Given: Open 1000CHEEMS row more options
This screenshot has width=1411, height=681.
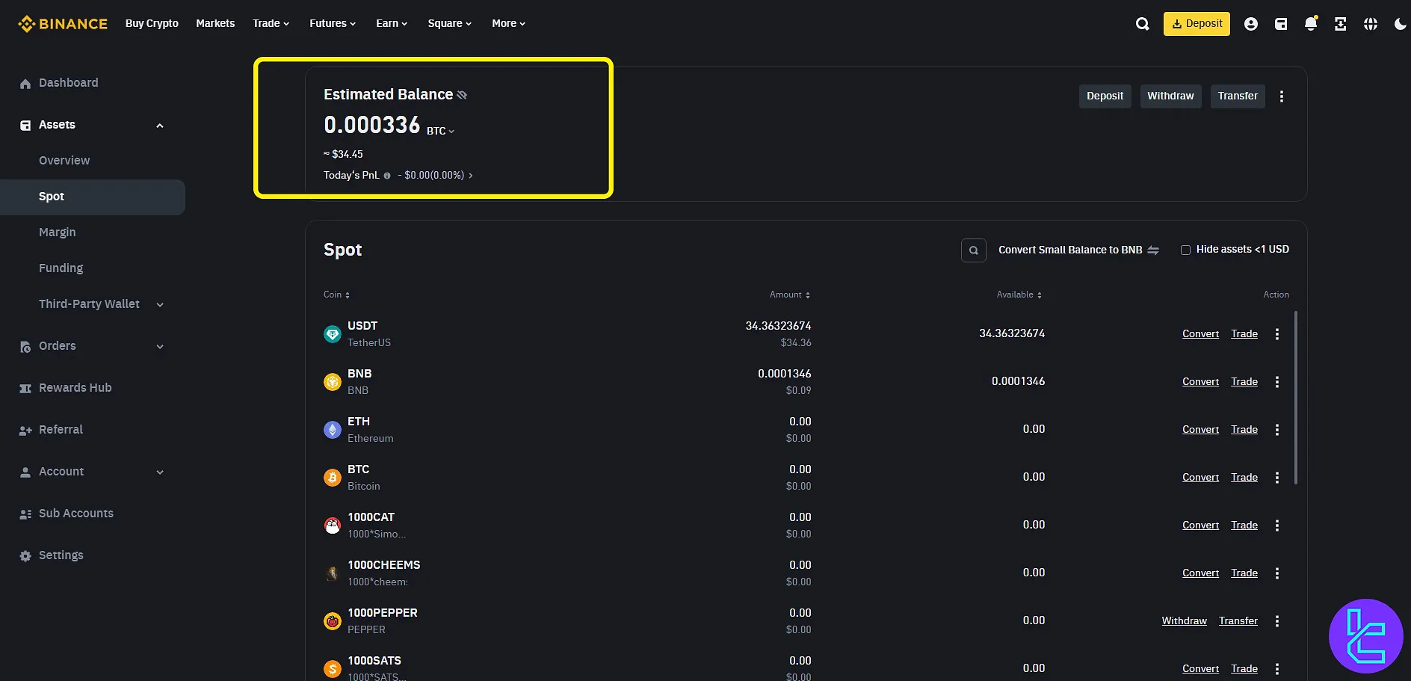Looking at the screenshot, I should point(1276,573).
